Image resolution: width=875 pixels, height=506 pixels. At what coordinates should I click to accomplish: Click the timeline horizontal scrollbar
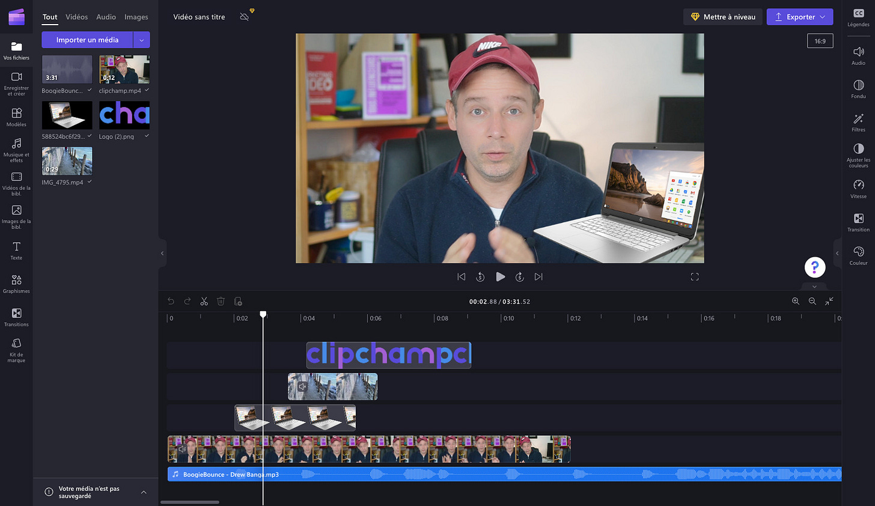[190, 502]
